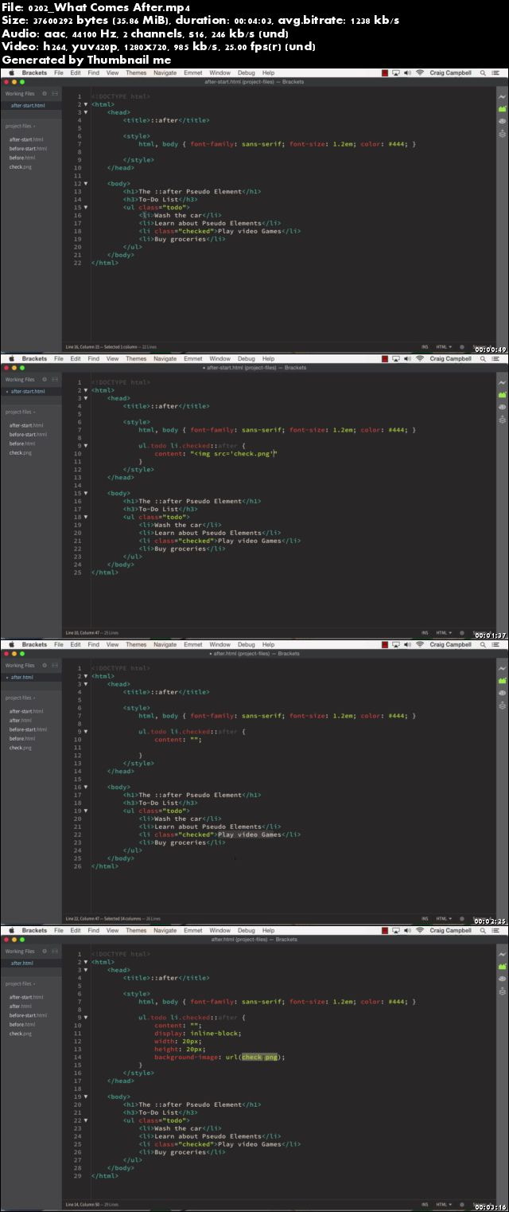Click Live Preview lightning icon in 00:03:16 frame

[x=502, y=954]
